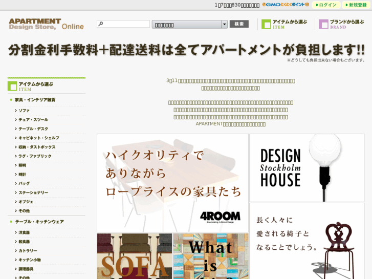The image size is (372, 279).
Task: Select 調理器具 in the sidebar
Action: click(x=26, y=269)
